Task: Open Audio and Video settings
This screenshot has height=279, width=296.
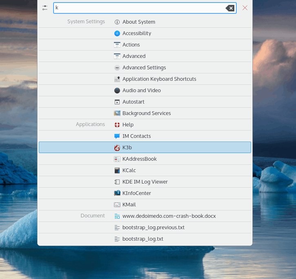Action: pos(145,91)
